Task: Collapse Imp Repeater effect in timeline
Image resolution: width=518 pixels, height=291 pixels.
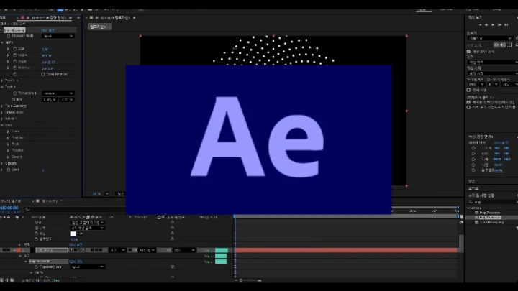Action: (26, 262)
